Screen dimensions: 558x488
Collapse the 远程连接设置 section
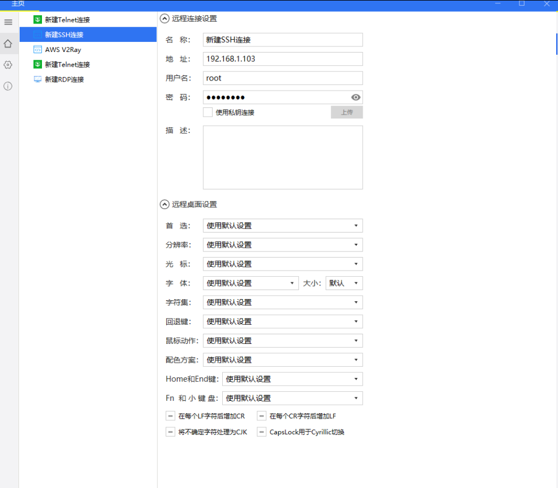click(x=163, y=17)
